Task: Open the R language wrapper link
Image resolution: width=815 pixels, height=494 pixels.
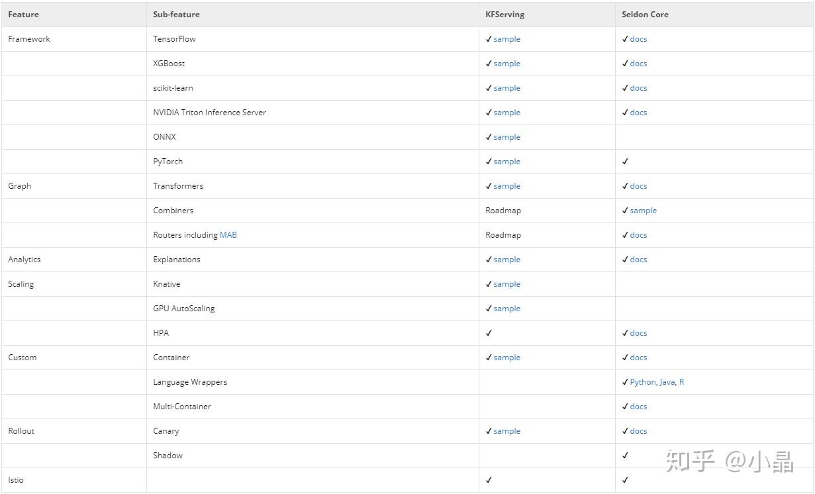Action: click(681, 382)
